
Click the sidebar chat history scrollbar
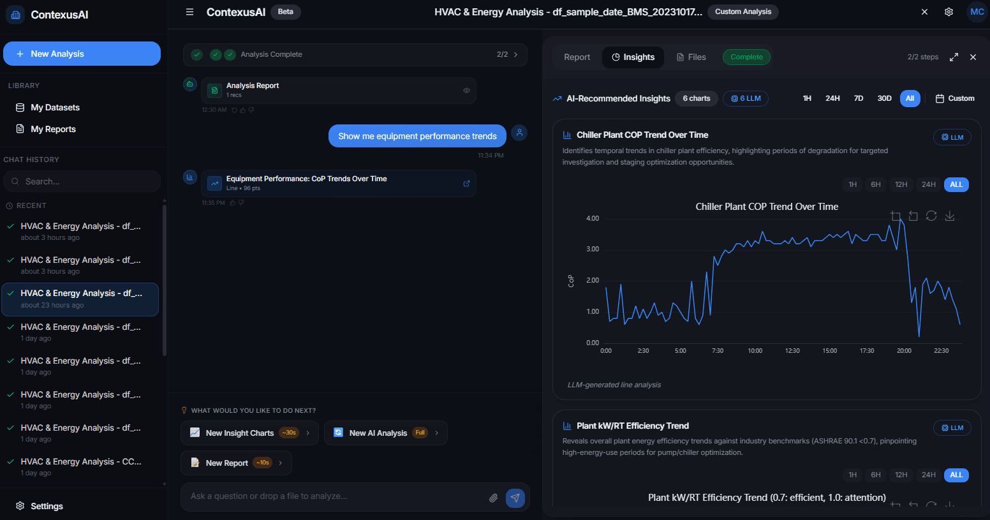pyautogui.click(x=165, y=281)
